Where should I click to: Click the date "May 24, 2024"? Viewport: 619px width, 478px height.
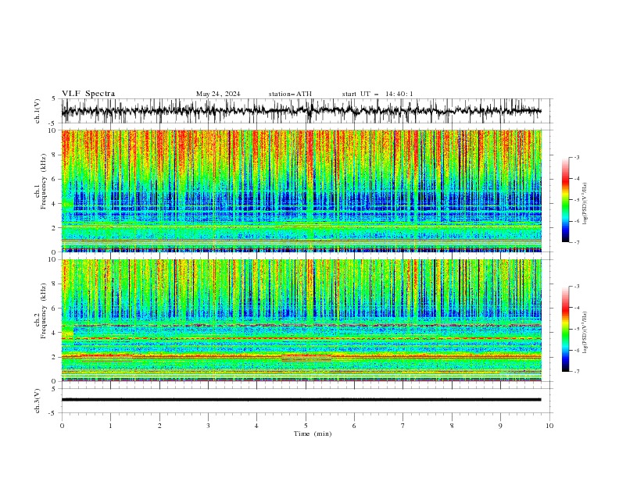click(x=218, y=94)
